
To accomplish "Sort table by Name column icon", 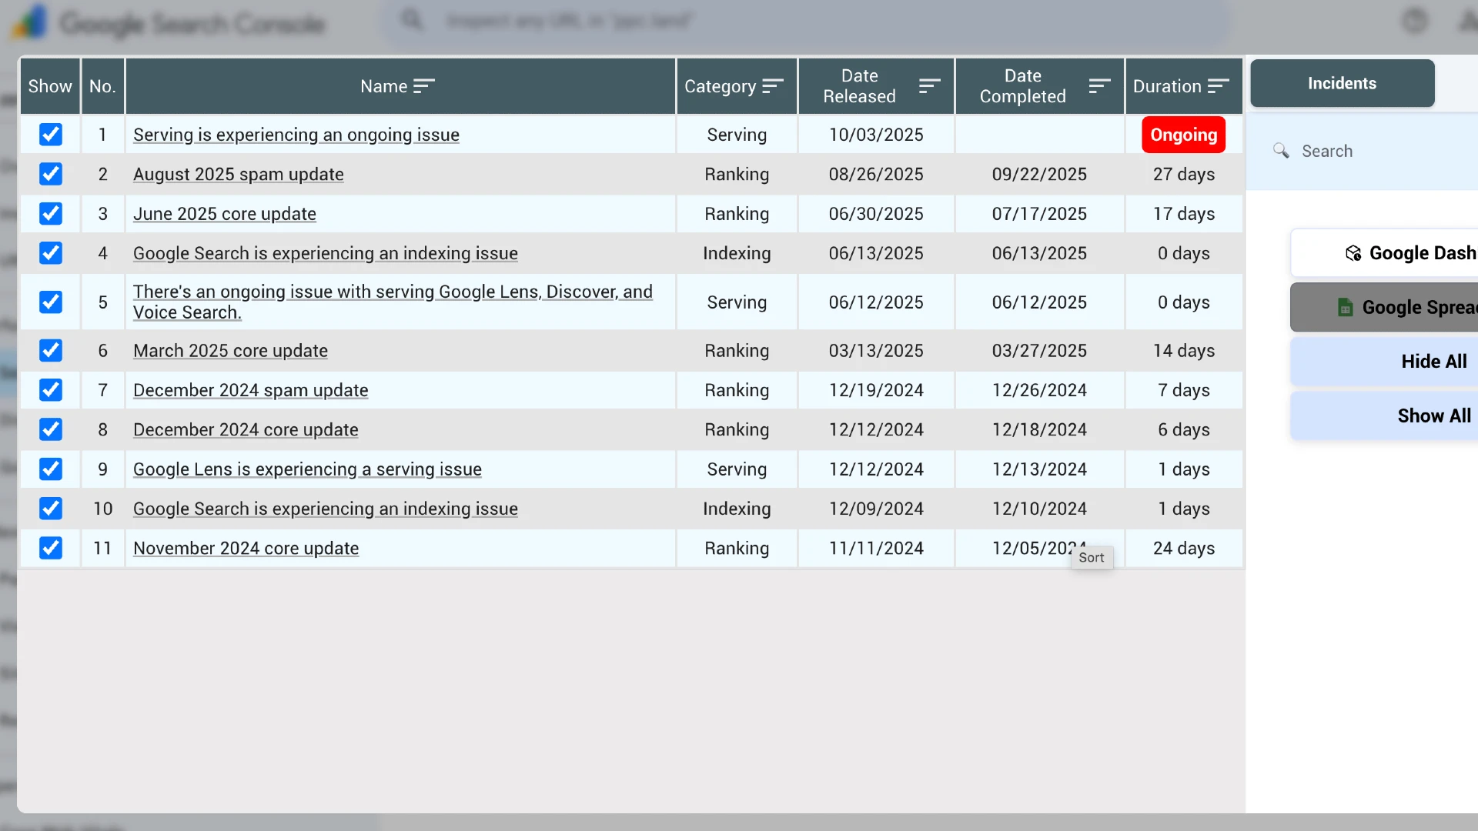I will [x=424, y=86].
